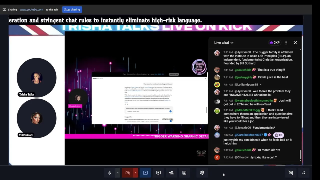Viewport: 320px width, 180px height.
Task: Click the CLUEminati avatar
Action: coord(36,118)
